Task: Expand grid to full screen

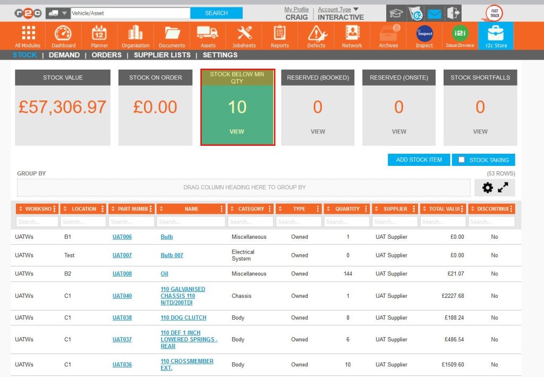Action: pyautogui.click(x=503, y=187)
